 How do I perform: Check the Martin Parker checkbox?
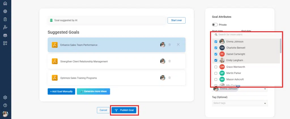point(216,73)
